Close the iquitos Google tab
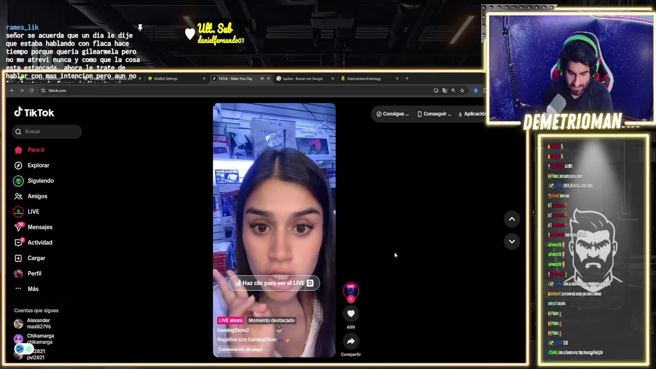Viewport: 656px width, 369px height. (333, 78)
